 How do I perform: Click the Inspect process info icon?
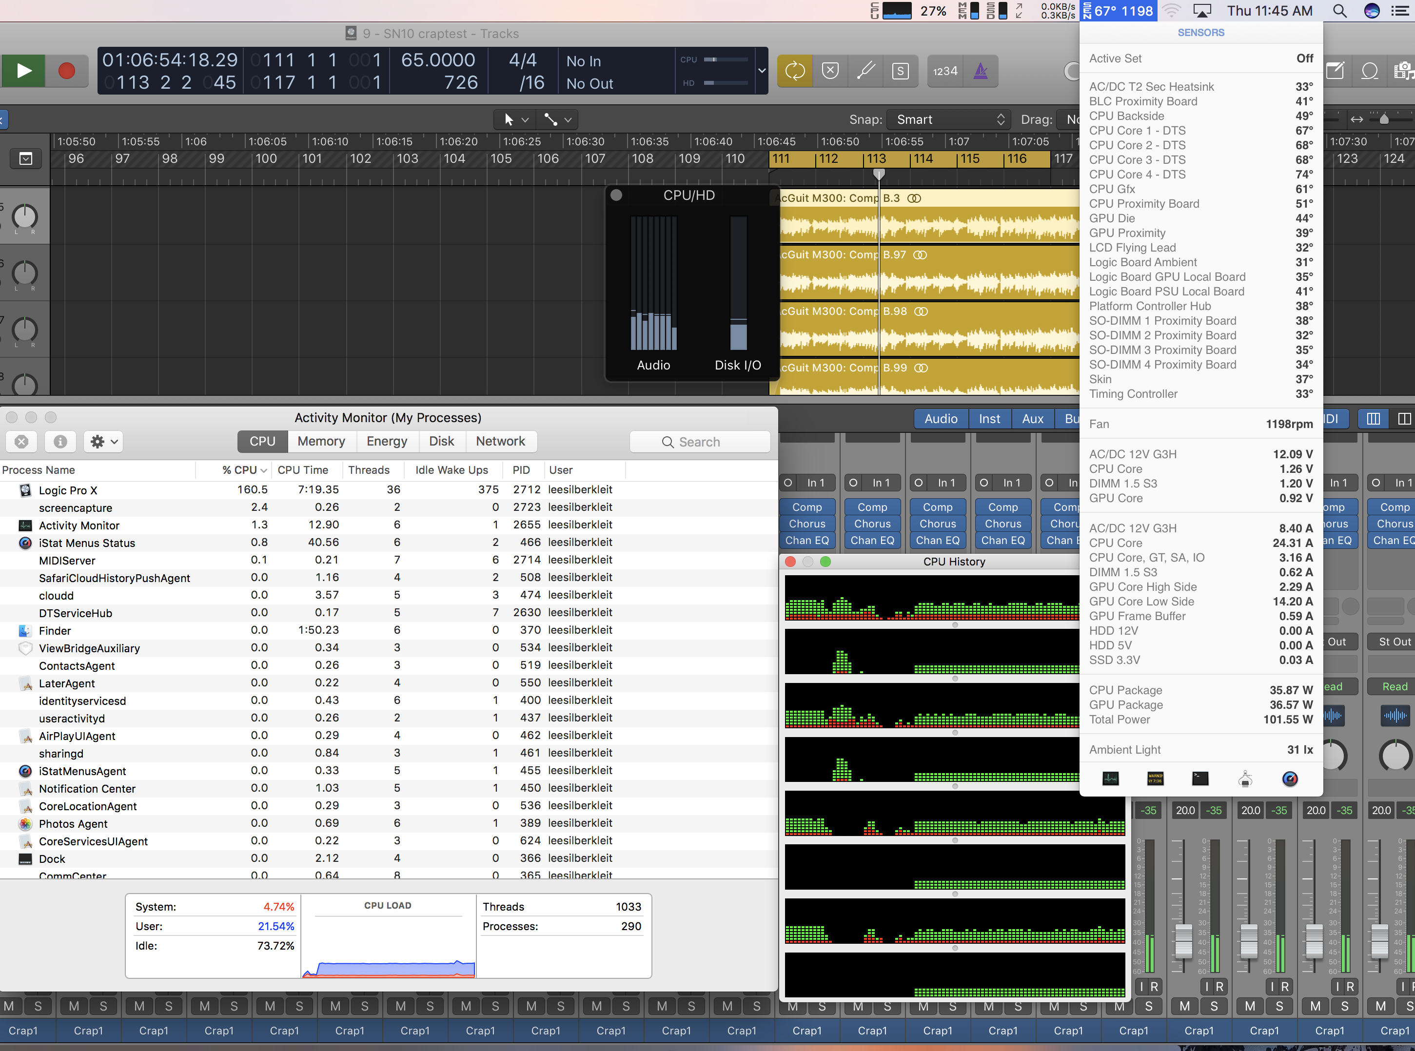(60, 441)
